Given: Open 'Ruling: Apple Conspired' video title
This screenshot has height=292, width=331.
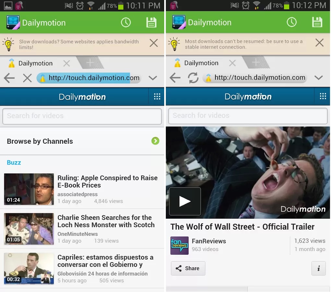Looking at the screenshot, I should [107, 181].
